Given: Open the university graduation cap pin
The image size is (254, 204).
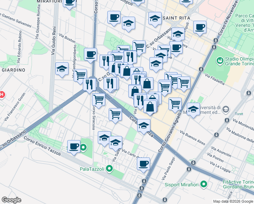Looking at the screenshot, I should tap(226, 109).
